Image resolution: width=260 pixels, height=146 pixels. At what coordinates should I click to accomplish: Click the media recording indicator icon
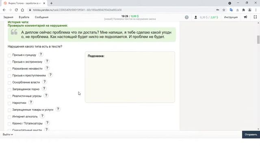click(x=230, y=3)
